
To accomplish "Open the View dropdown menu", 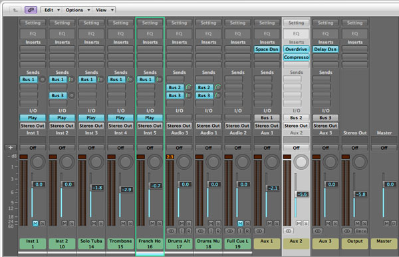I will [x=104, y=10].
